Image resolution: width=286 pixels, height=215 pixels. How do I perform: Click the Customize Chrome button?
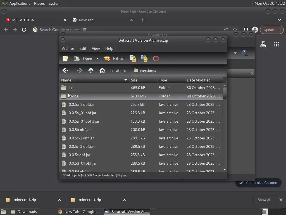point(258,183)
